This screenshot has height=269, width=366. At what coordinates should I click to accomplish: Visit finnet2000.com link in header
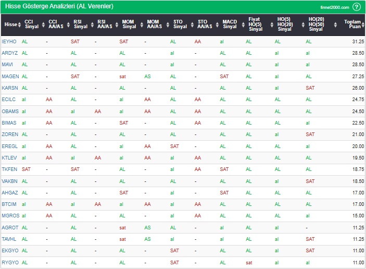tap(335, 7)
